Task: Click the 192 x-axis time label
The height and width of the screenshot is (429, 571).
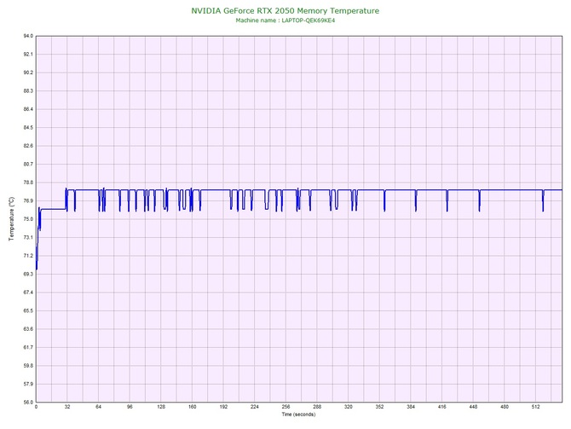Action: 223,407
